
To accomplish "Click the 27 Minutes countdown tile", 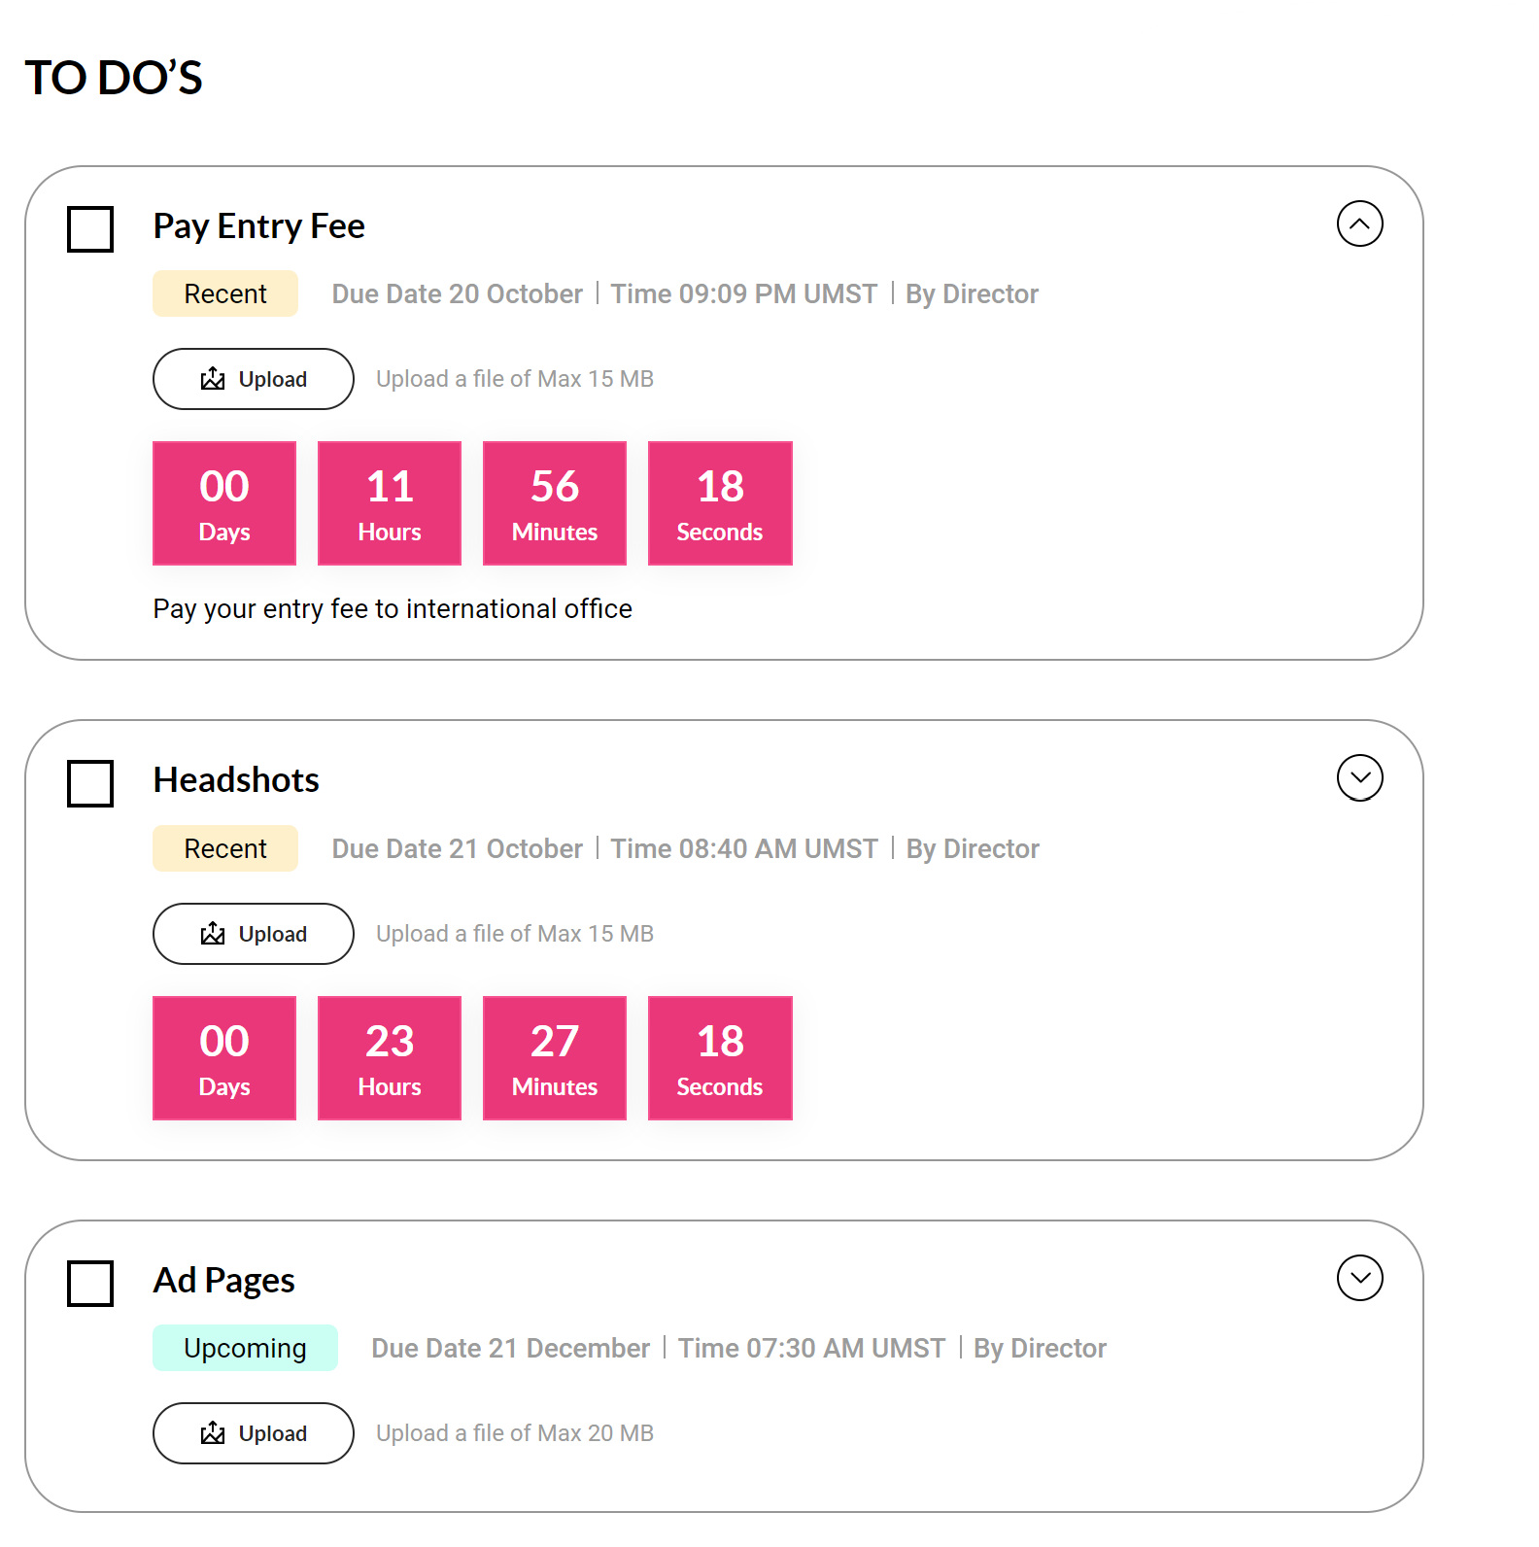I will (x=555, y=1058).
